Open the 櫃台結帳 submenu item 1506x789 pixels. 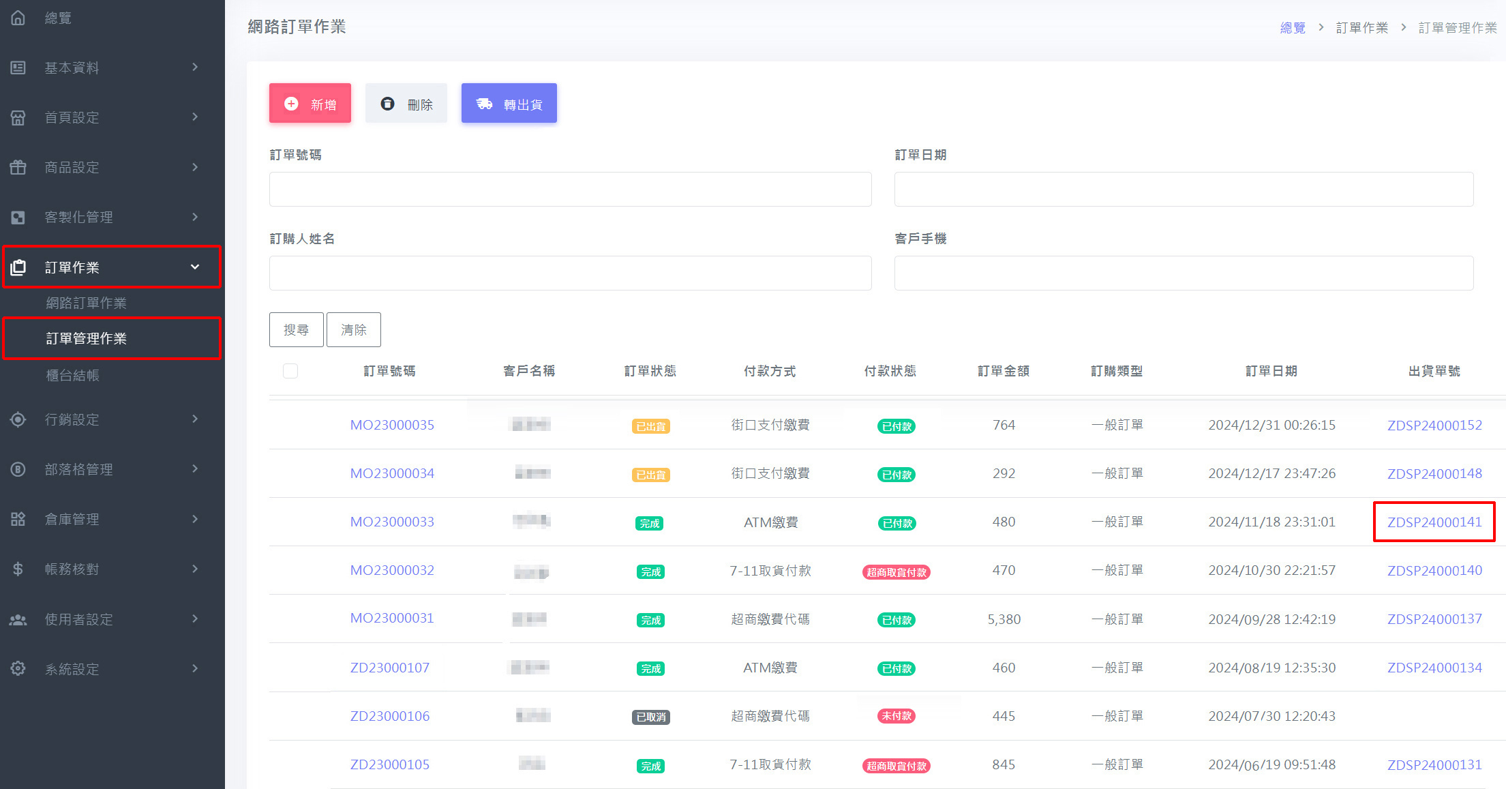tap(73, 375)
